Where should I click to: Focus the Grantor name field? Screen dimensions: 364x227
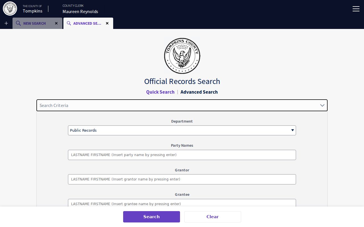(182, 179)
